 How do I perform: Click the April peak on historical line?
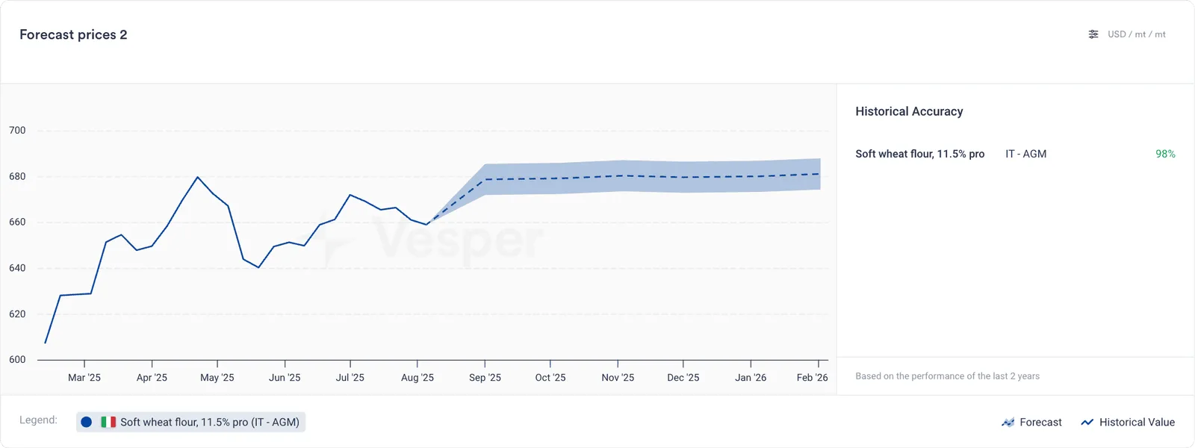[197, 177]
